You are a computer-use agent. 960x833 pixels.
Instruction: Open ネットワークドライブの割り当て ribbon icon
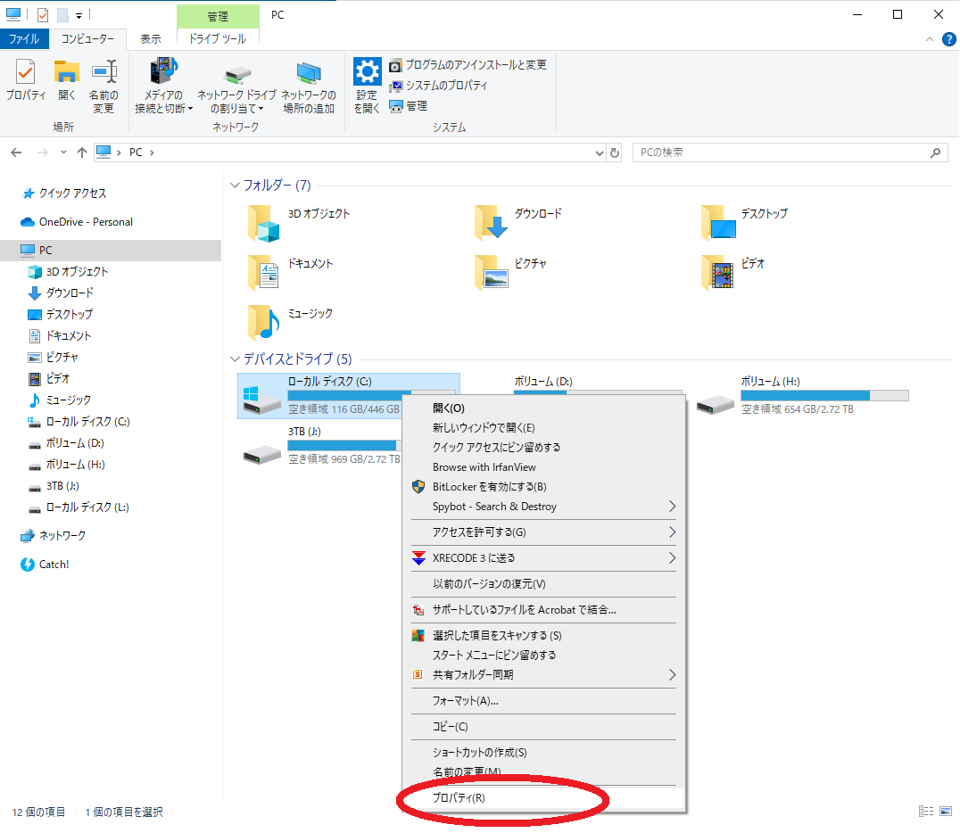(236, 77)
